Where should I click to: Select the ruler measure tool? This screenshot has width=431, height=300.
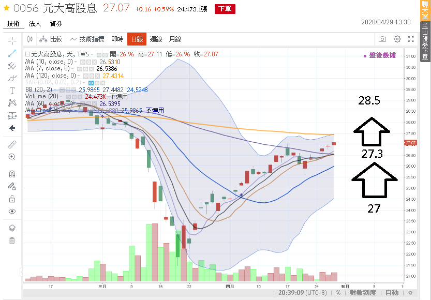12,144
